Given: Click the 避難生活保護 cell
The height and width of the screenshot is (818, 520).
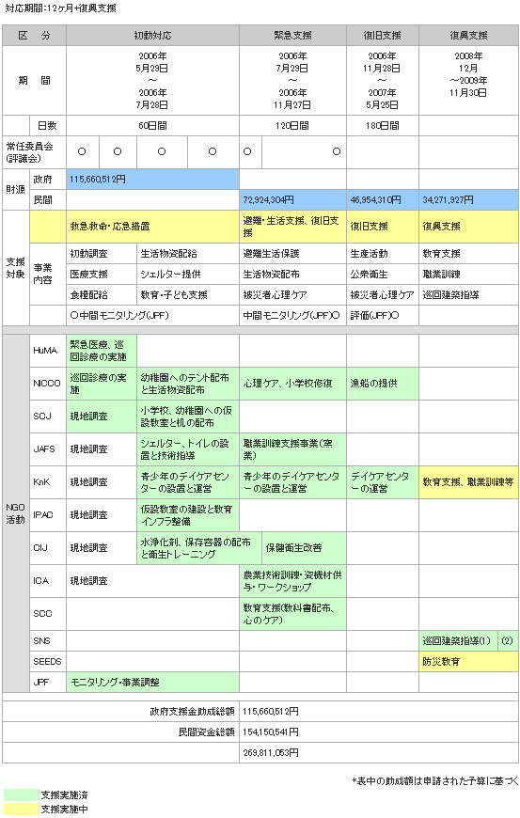Looking at the screenshot, I should pos(292,254).
